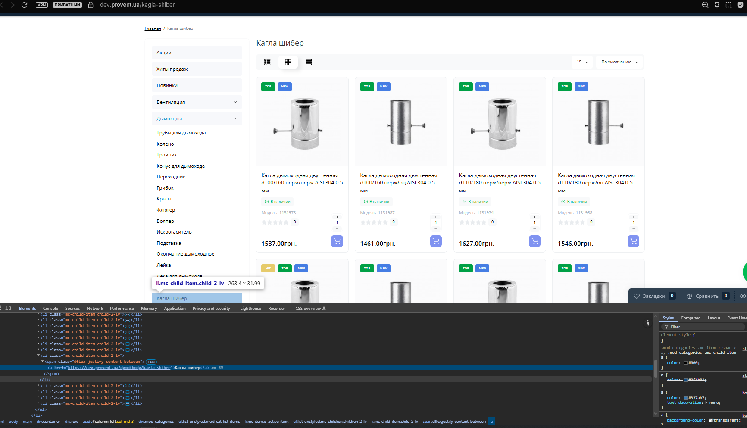Viewport: 747px width, 428px height.
Task: Open the accessibility tree view button
Action: tap(647, 323)
